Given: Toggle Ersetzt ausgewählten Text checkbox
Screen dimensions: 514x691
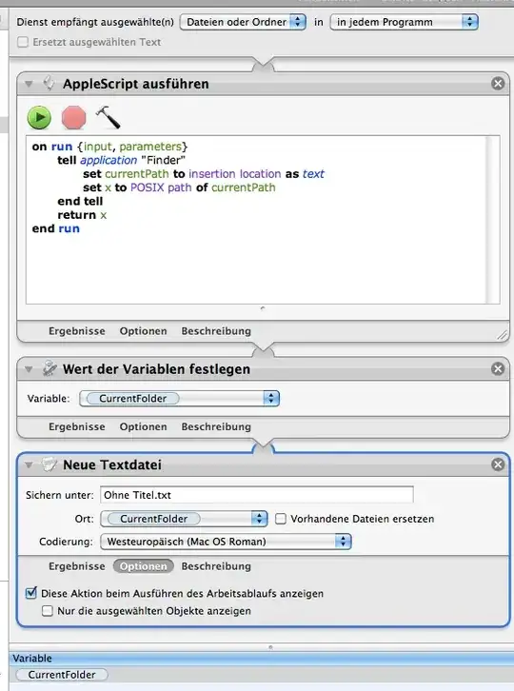Looking at the screenshot, I should (x=23, y=42).
